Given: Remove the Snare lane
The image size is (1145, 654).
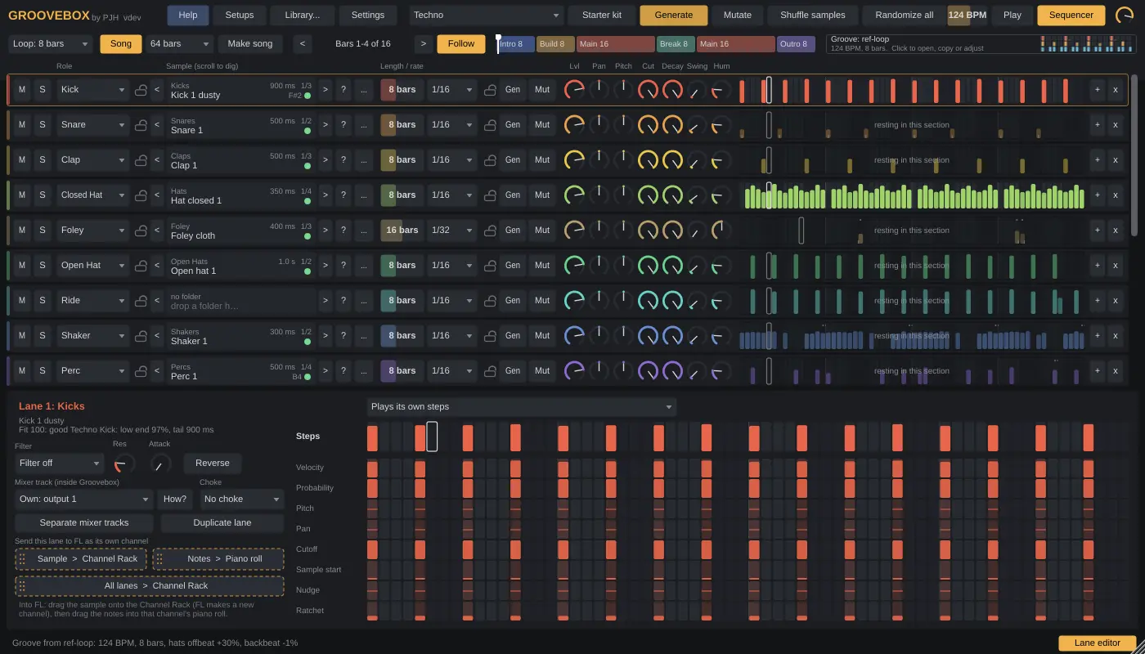Looking at the screenshot, I should tap(1116, 125).
